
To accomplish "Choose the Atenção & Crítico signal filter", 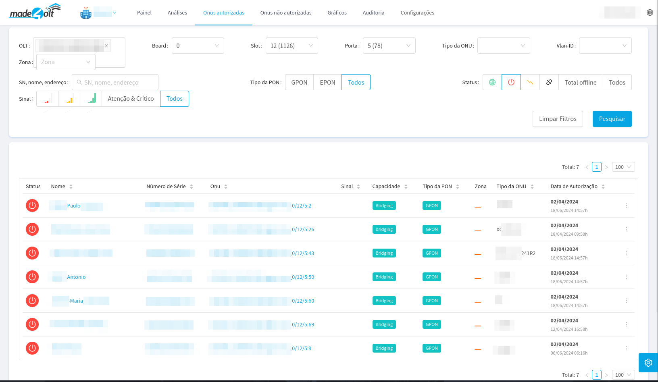I will tap(131, 99).
